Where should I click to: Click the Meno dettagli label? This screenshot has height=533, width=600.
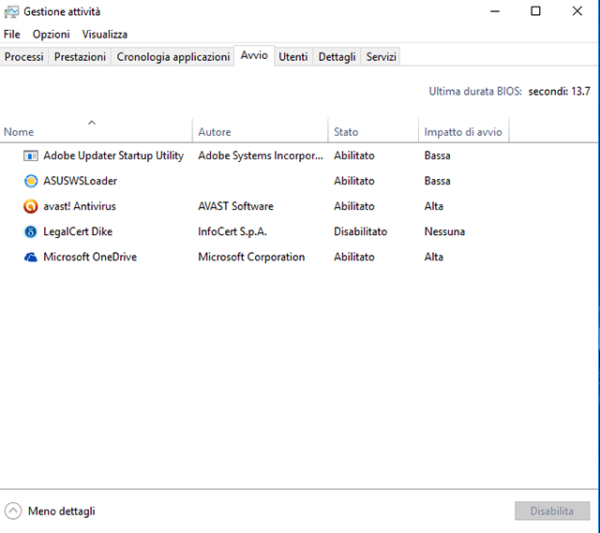click(62, 511)
